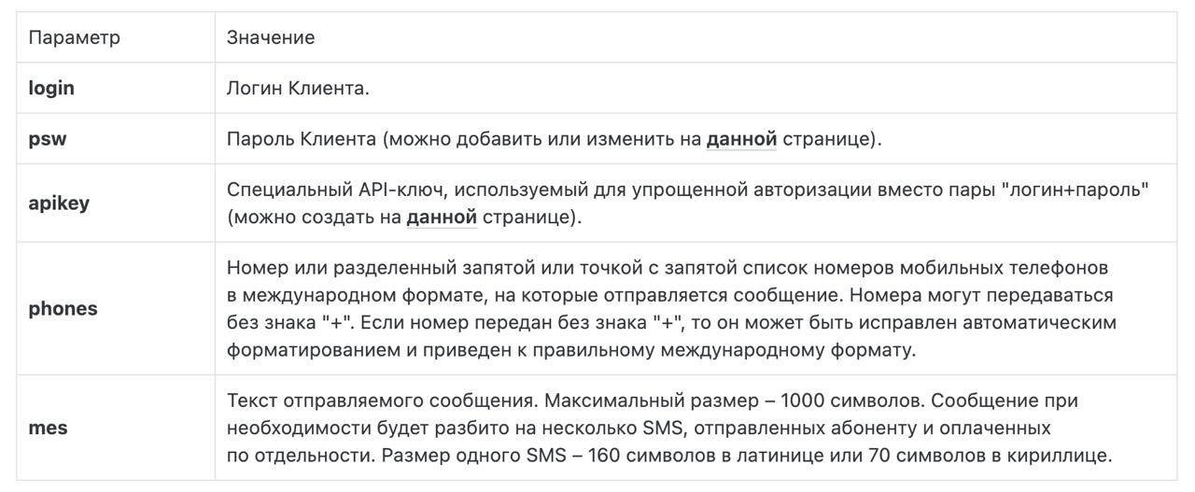Select the 'phones' parameter name

(63, 309)
